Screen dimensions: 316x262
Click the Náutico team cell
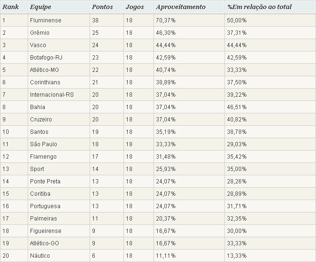pos(40,256)
